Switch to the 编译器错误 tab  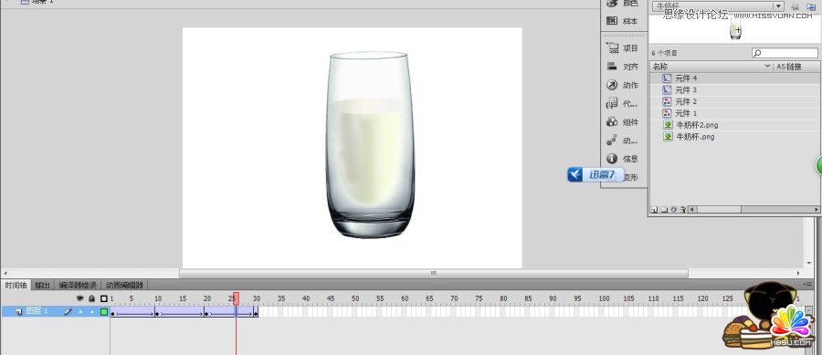pos(78,286)
